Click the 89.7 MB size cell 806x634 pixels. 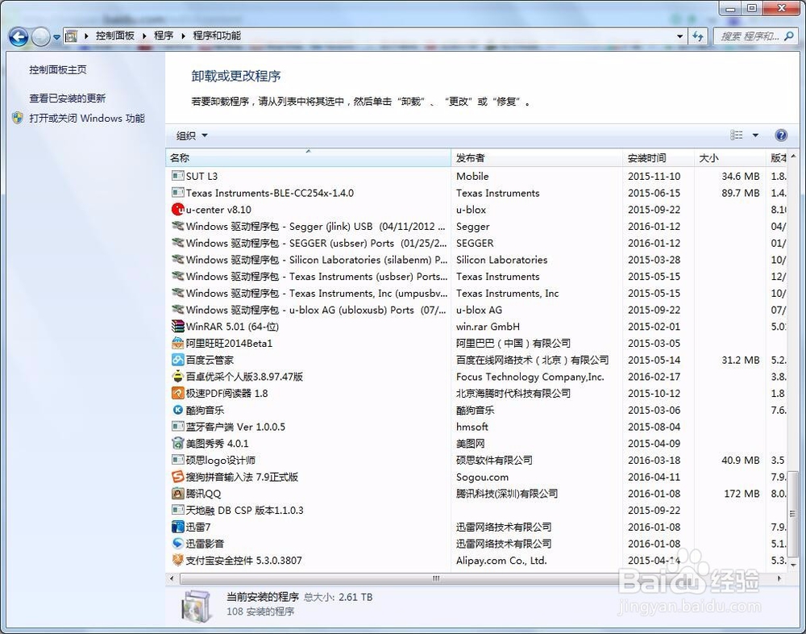[x=740, y=193]
